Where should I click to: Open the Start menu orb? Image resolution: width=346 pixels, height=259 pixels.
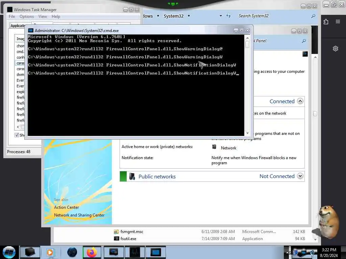[x=9, y=252]
